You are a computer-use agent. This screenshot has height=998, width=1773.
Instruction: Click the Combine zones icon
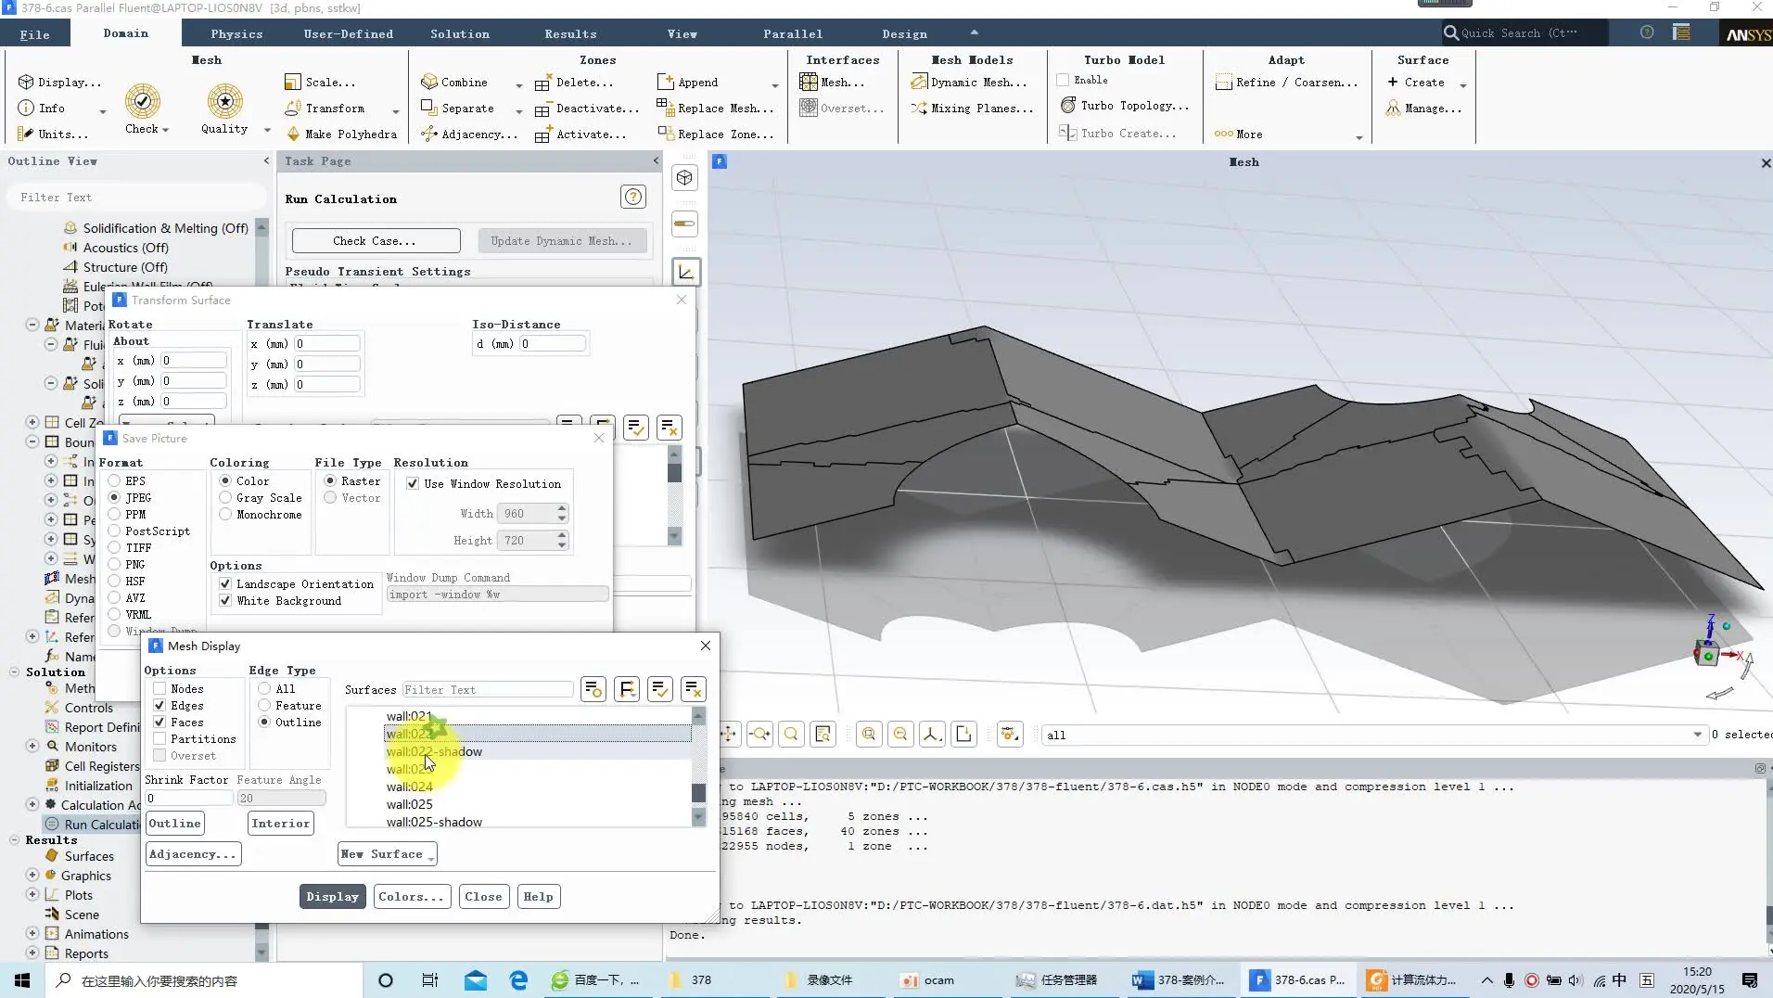point(428,83)
